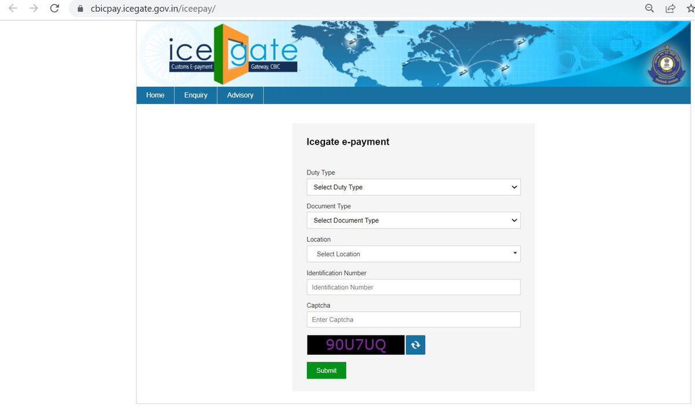
Task: Focus the Enter Captcha field
Action: pyautogui.click(x=414, y=319)
